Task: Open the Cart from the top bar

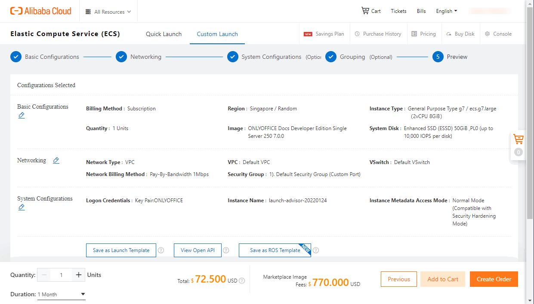Action: [x=370, y=11]
